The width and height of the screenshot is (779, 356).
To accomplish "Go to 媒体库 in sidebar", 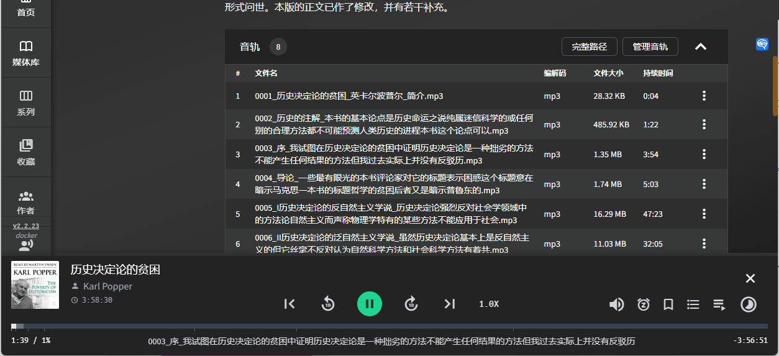I will coord(25,53).
